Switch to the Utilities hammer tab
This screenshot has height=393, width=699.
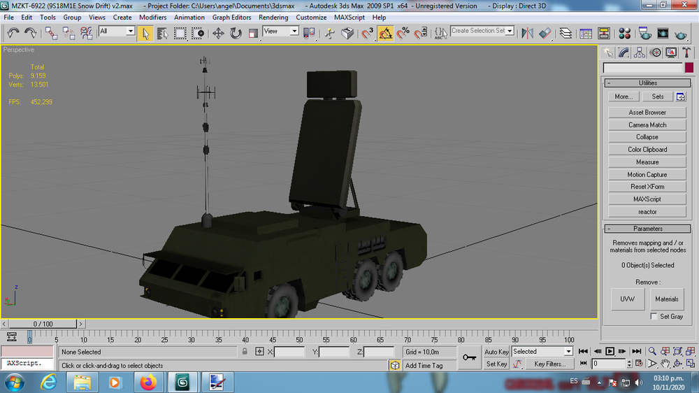pyautogui.click(x=686, y=52)
